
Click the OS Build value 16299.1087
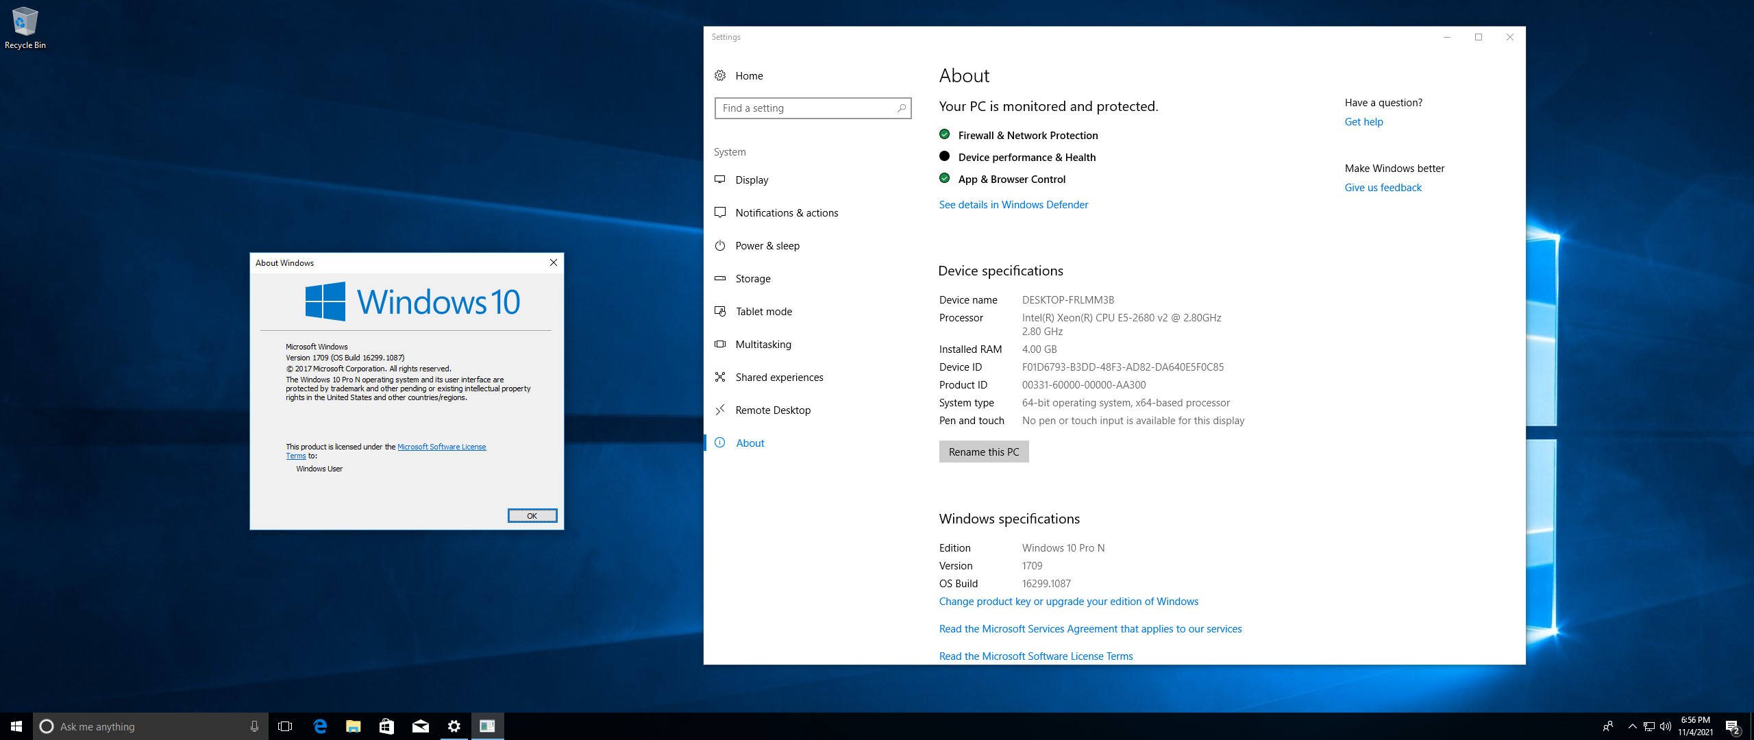[x=1046, y=583]
